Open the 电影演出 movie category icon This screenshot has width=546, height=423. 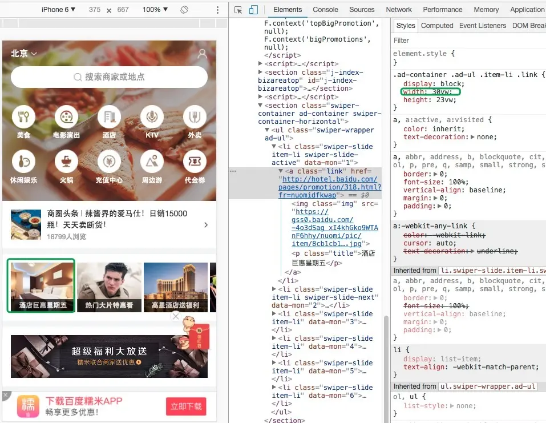click(66, 116)
